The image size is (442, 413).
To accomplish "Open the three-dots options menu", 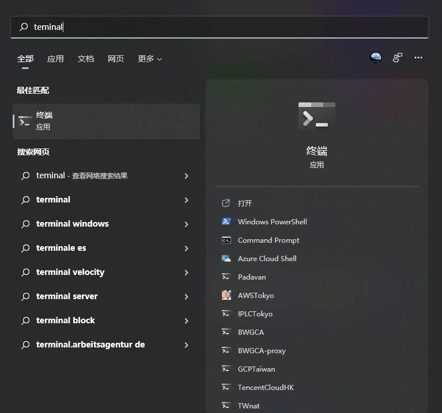I will coord(418,58).
